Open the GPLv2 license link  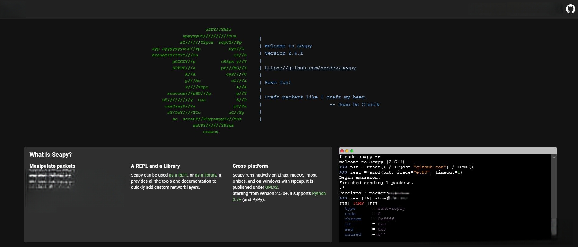(x=271, y=187)
